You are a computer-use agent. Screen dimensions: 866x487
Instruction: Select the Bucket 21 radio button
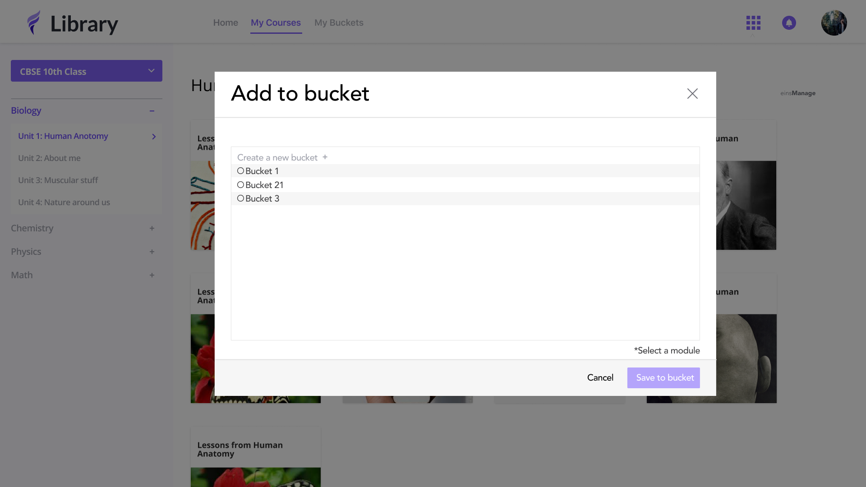(x=240, y=185)
